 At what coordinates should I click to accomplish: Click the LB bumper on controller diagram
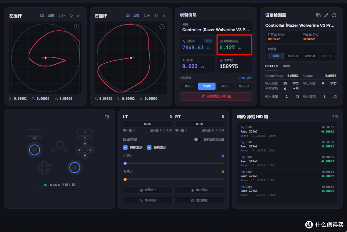(34, 138)
